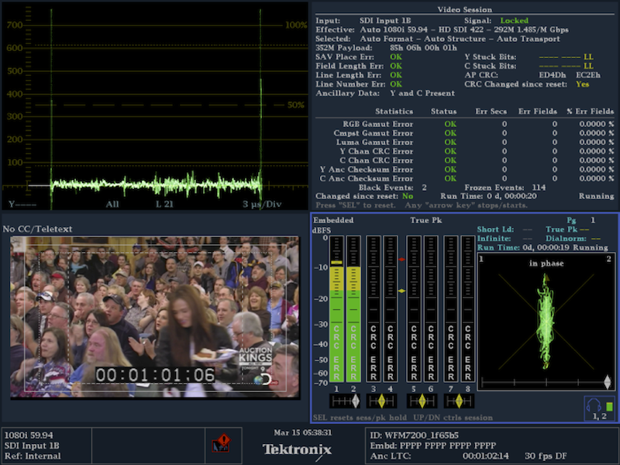620x465 pixels.
Task: Click the in phase Lissajous display
Action: [x=546, y=318]
